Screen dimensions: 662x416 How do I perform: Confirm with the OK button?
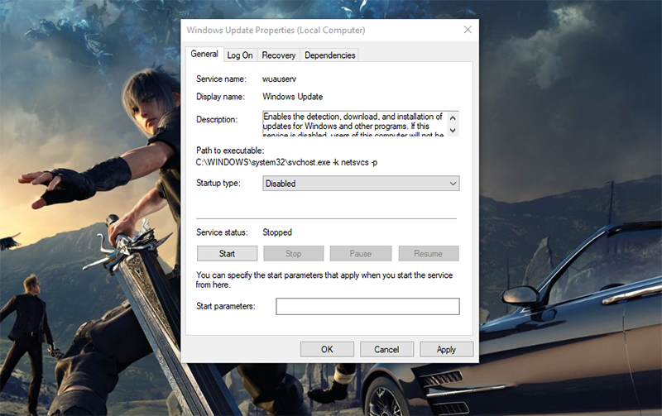click(x=327, y=349)
